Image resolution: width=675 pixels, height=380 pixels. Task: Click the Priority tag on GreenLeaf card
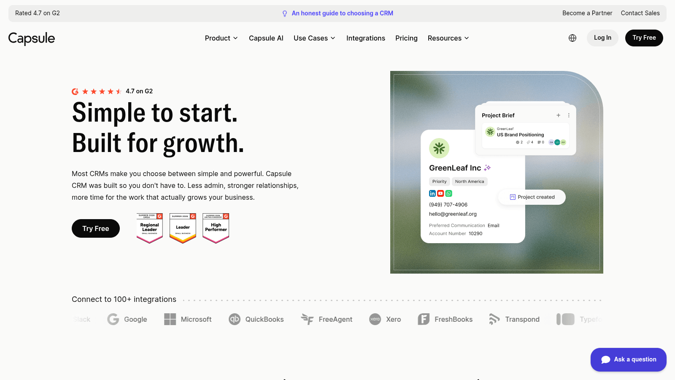click(x=439, y=182)
